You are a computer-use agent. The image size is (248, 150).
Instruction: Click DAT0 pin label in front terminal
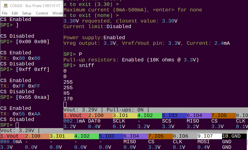point(94,121)
